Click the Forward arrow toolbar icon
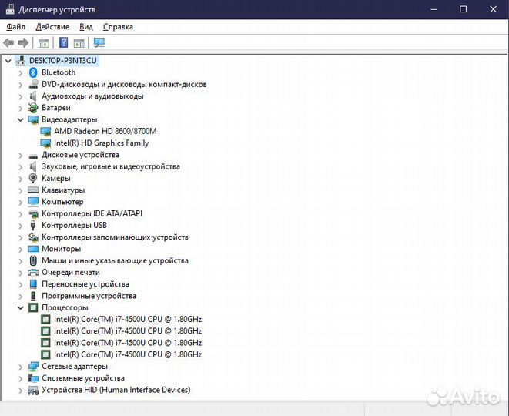509x416 pixels. (x=23, y=42)
